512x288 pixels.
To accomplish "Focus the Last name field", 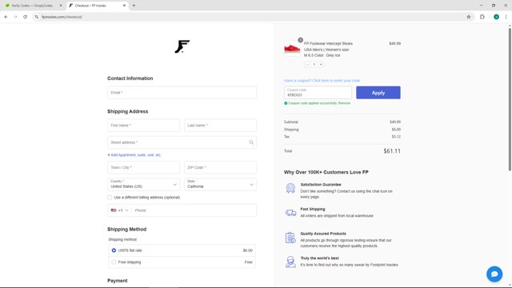I will point(221,126).
